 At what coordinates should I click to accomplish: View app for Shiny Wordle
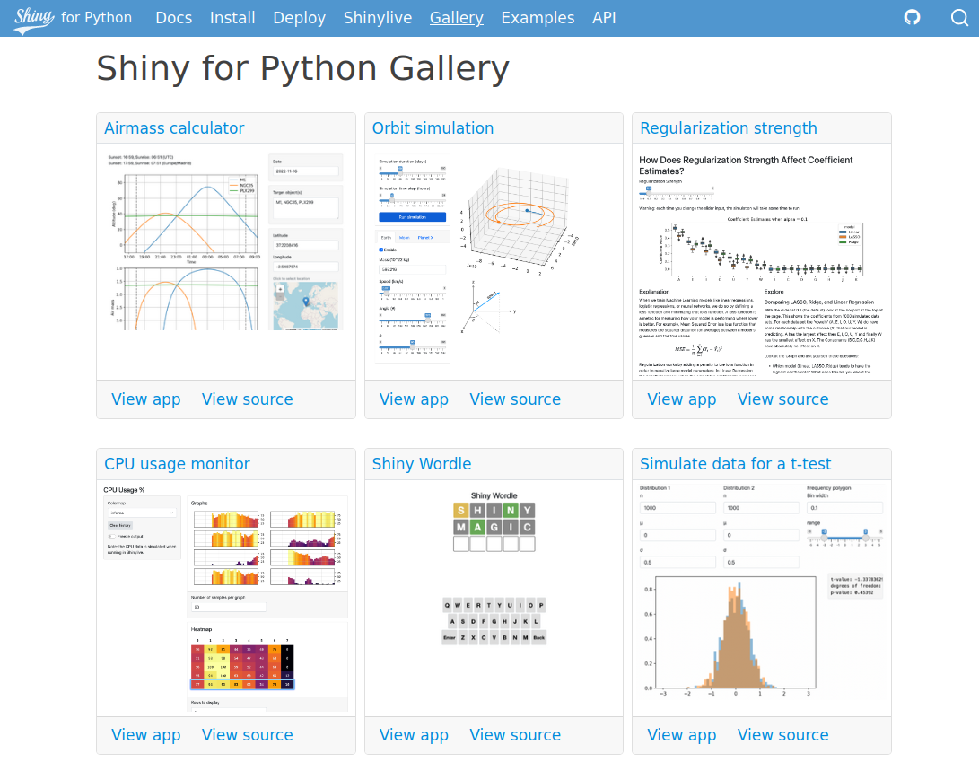[x=414, y=735]
